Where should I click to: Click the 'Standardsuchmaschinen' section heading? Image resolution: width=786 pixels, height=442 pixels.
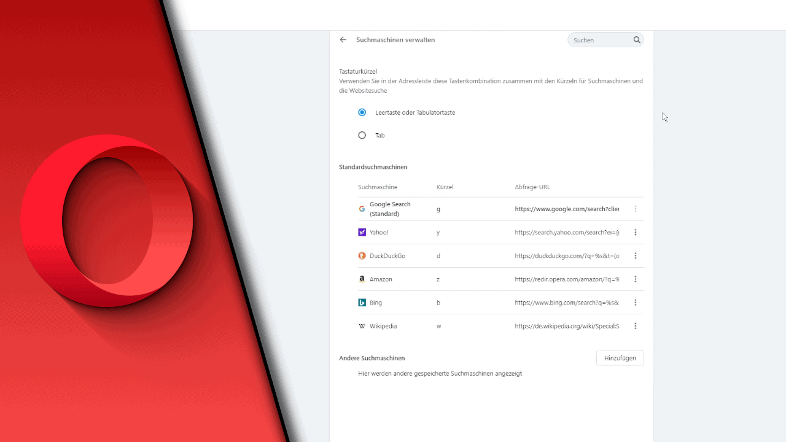(373, 167)
